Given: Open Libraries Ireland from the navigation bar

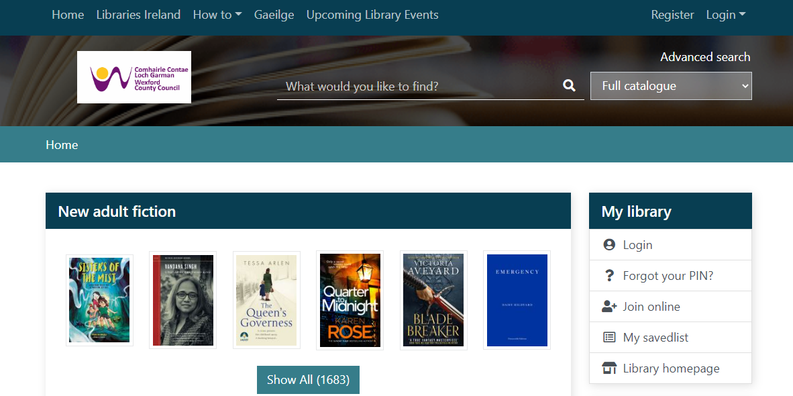Looking at the screenshot, I should [139, 15].
